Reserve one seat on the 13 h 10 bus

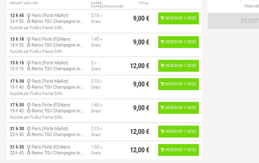coord(178,42)
